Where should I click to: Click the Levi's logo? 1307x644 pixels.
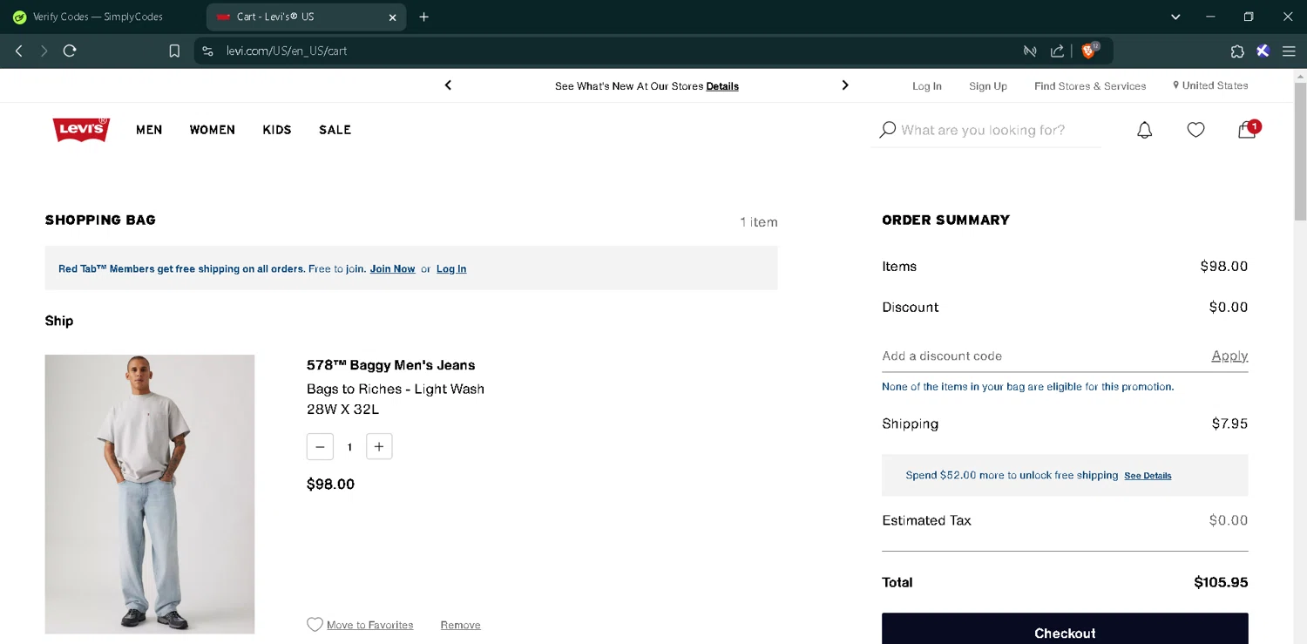pyautogui.click(x=81, y=130)
